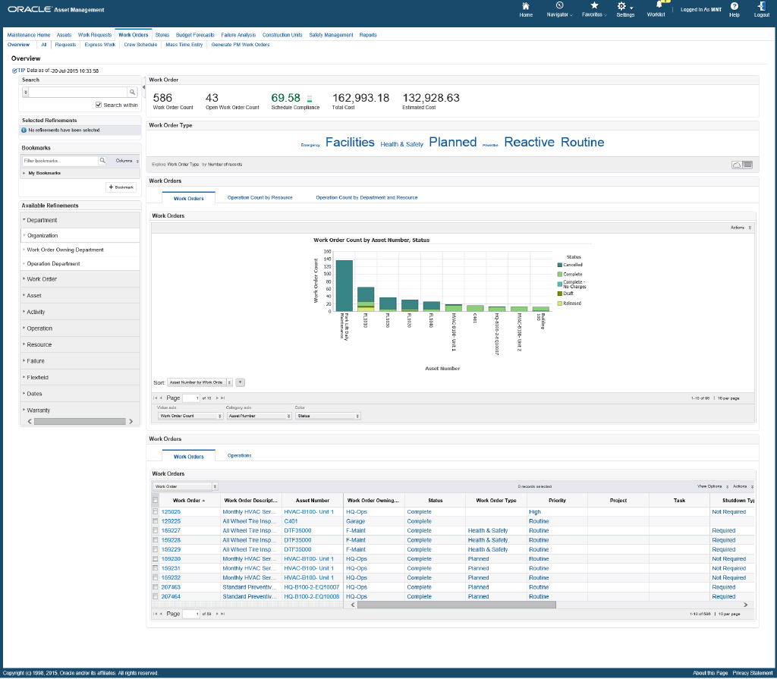Open the Failure Analysis tab
777x679 pixels.
click(x=238, y=35)
